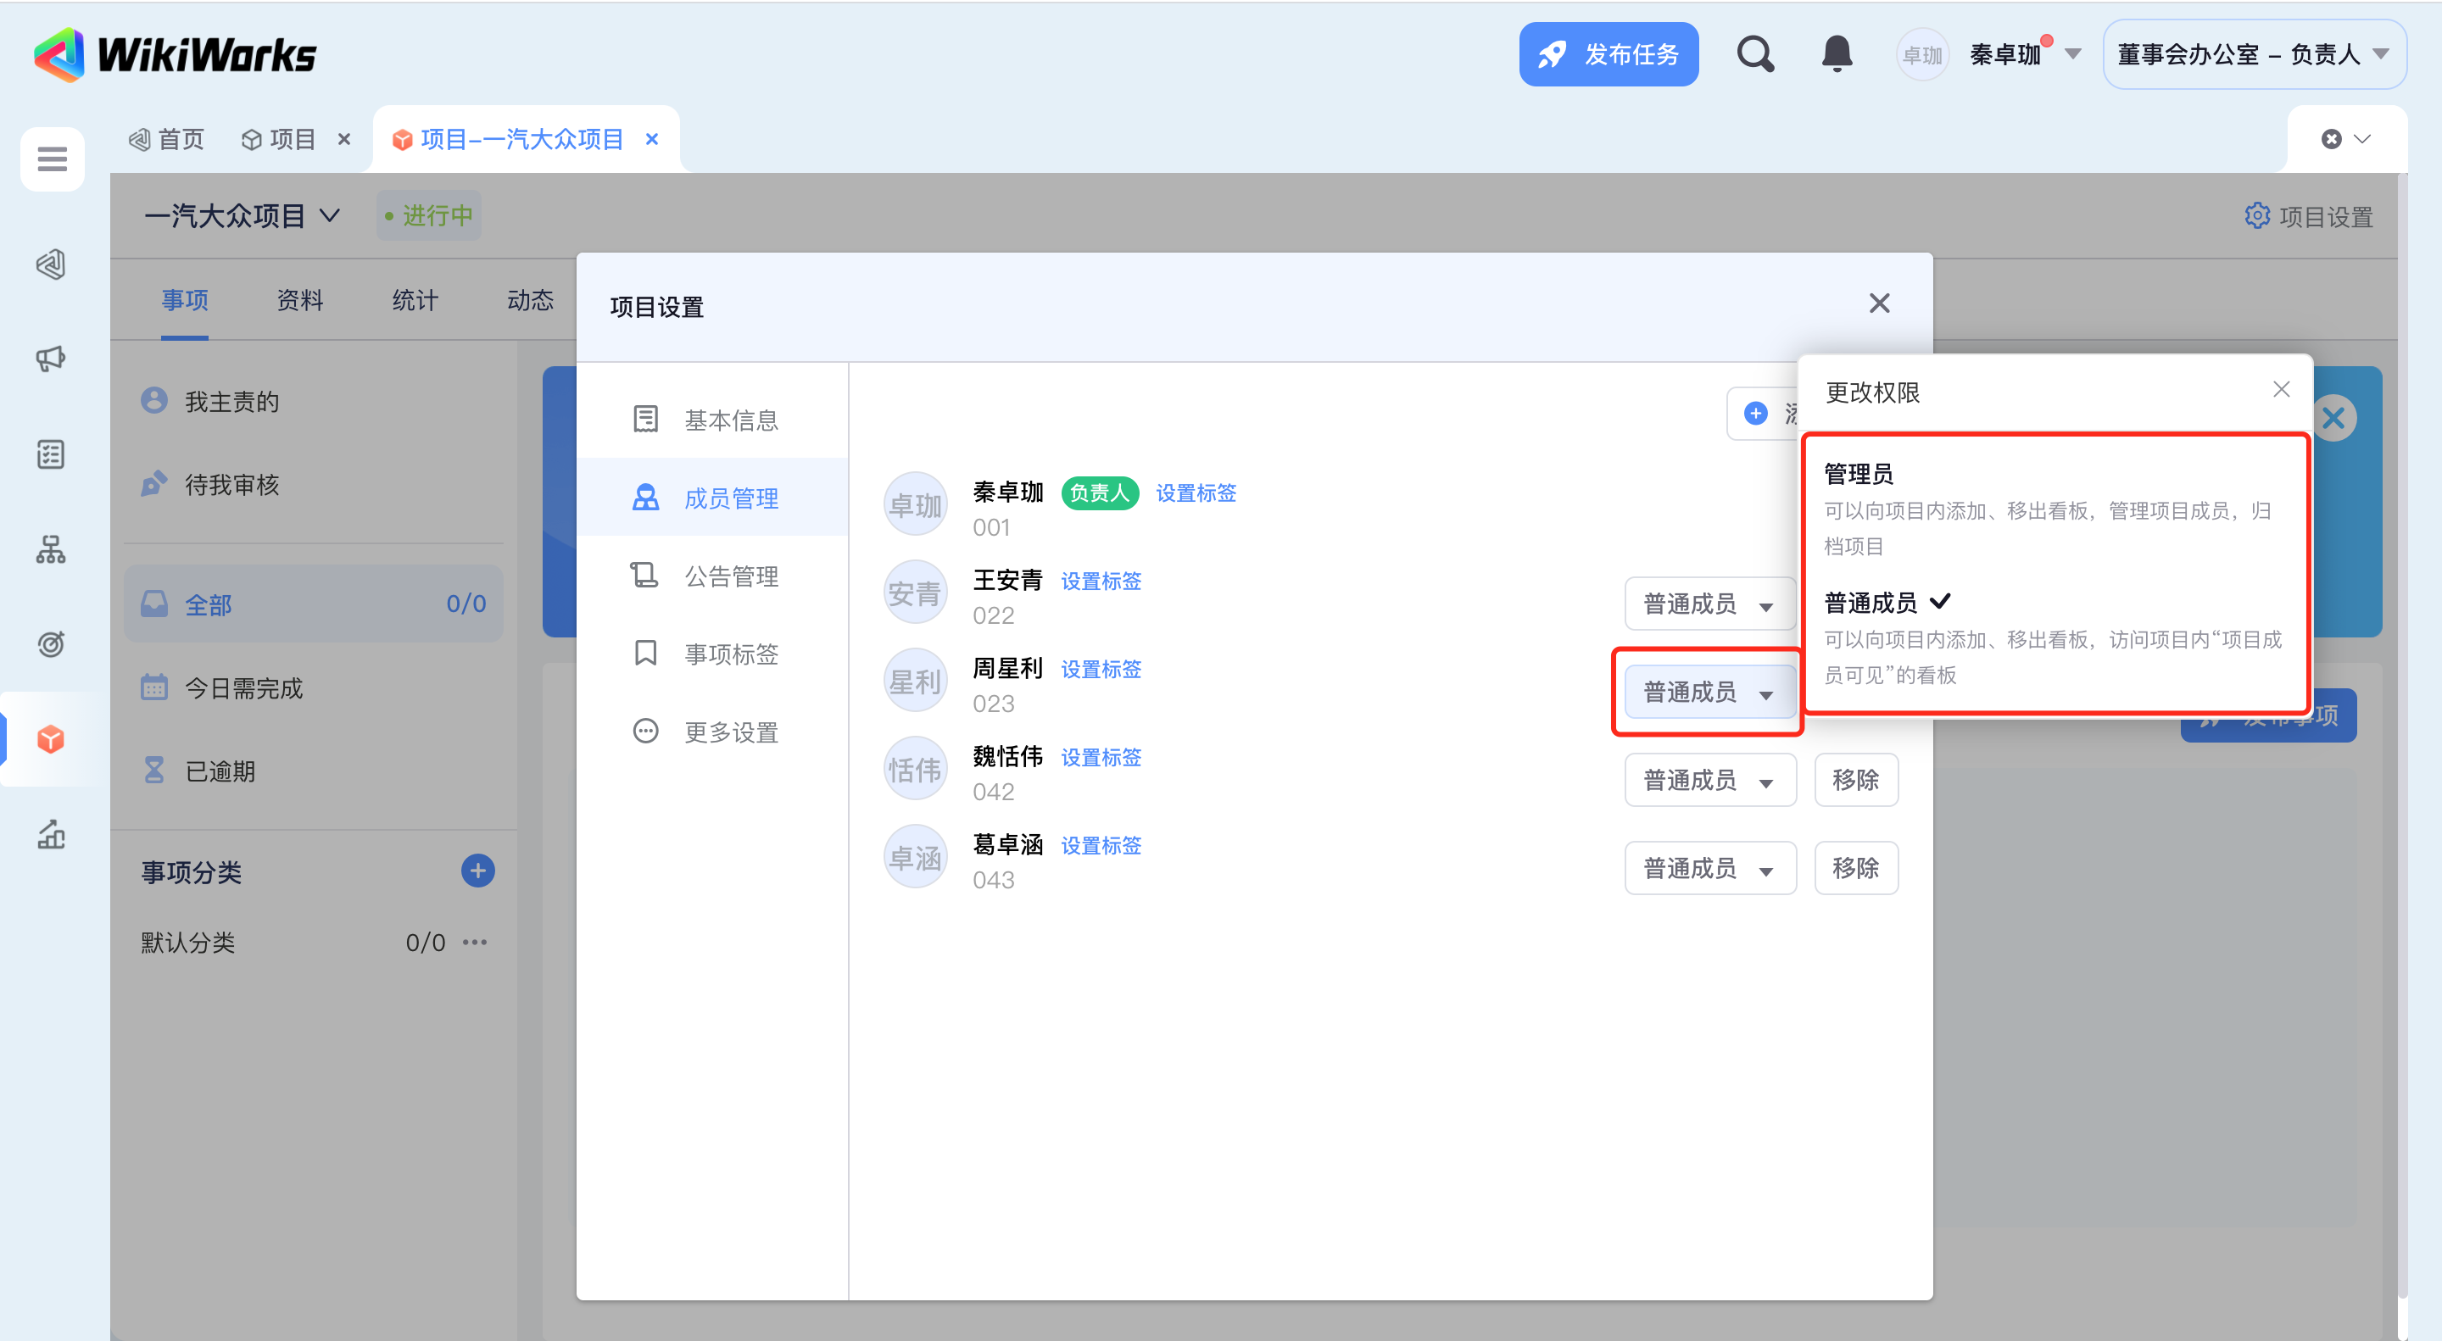Expand the 董事会办公室 – 负责人 dropdown
Viewport: 2442px width, 1341px height.
tap(2254, 55)
